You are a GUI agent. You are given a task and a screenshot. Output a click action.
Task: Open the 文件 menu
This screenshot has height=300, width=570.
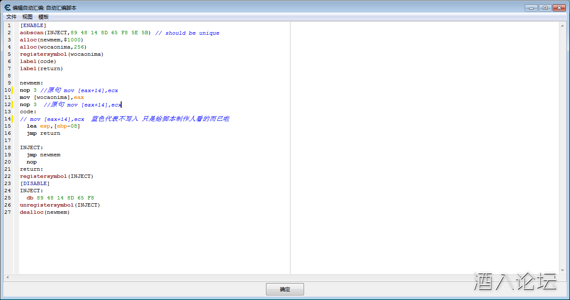pyautogui.click(x=11, y=17)
